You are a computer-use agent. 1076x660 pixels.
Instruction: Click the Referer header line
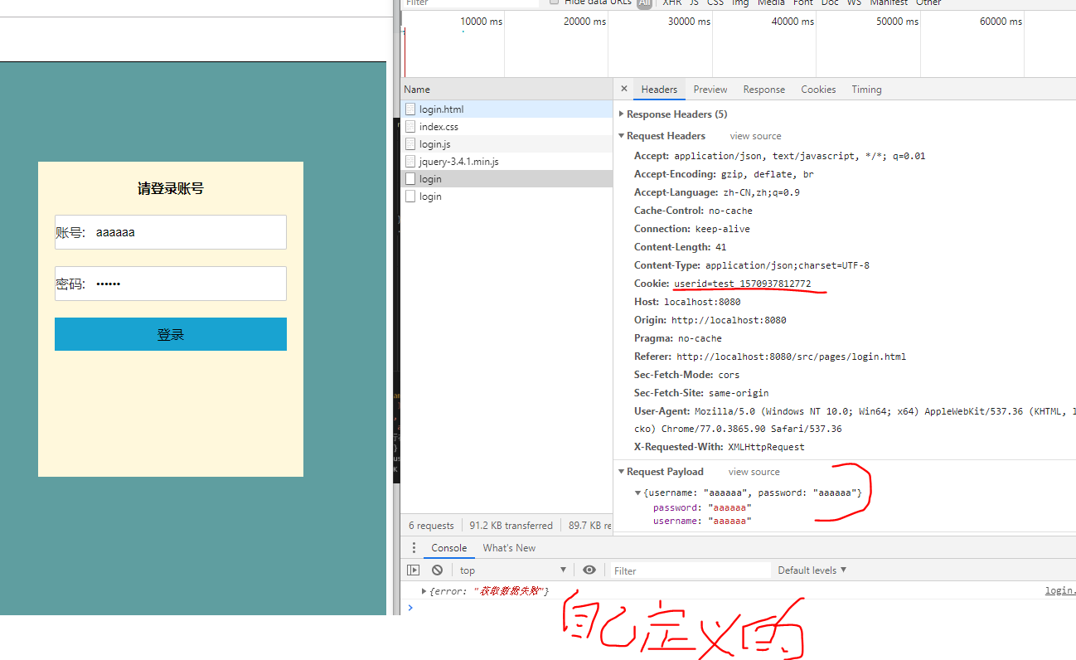770,357
